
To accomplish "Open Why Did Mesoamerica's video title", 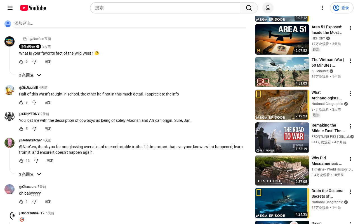I will (327, 161).
